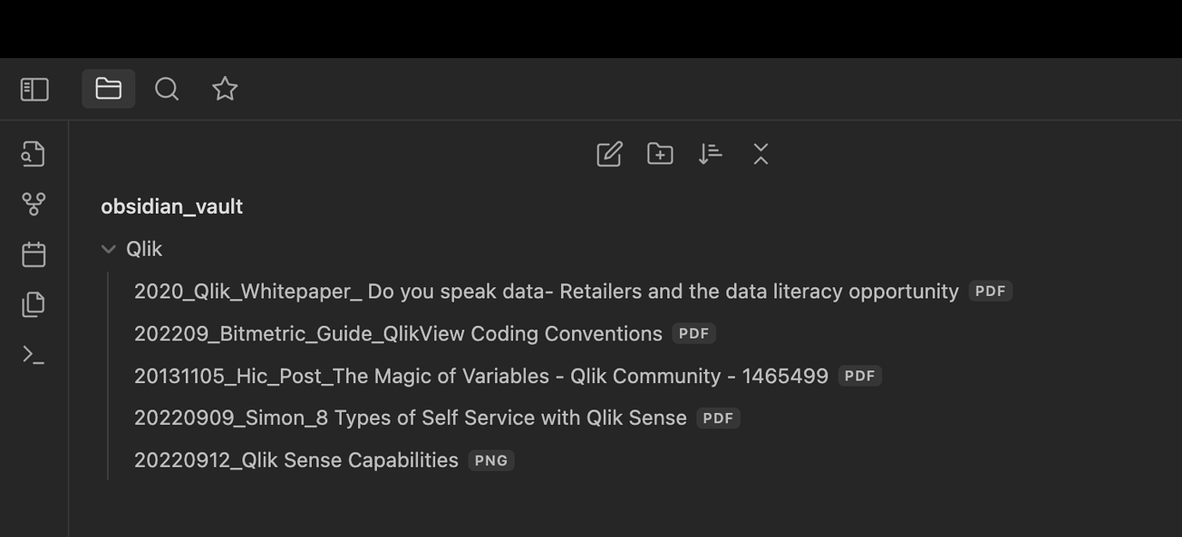
Task: Collapse the Qlik folder chevron
Action: click(x=109, y=248)
